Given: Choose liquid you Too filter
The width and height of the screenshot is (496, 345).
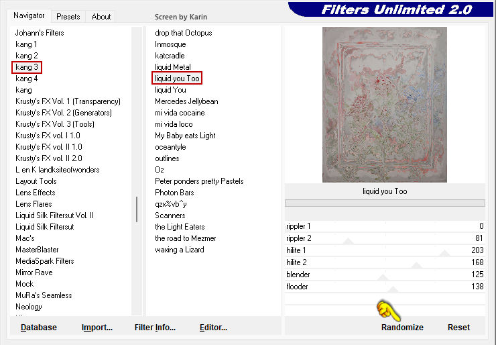Looking at the screenshot, I should 178,79.
